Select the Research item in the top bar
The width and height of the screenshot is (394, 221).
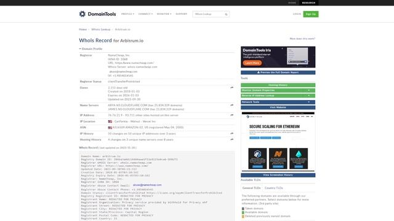pyautogui.click(x=308, y=2)
